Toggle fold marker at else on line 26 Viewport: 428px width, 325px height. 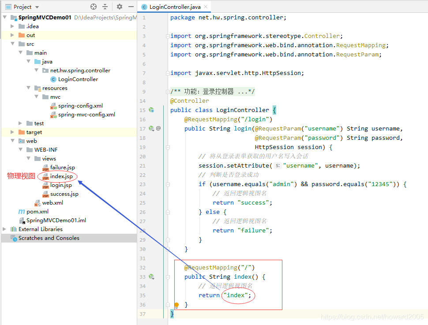[x=168, y=212]
